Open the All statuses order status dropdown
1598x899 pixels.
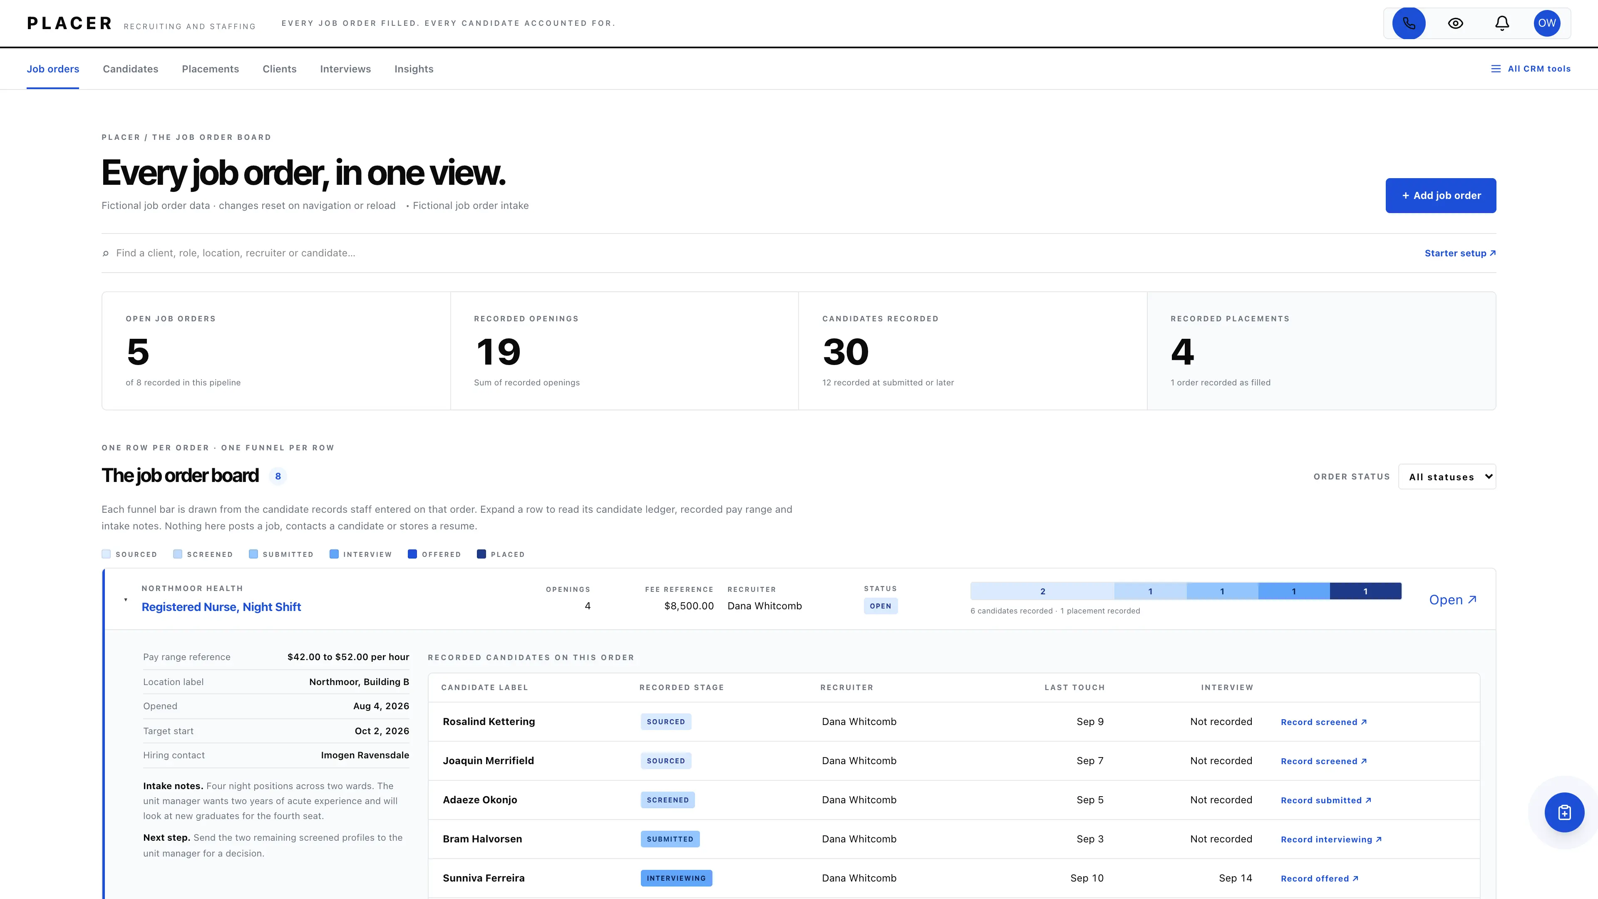1447,477
